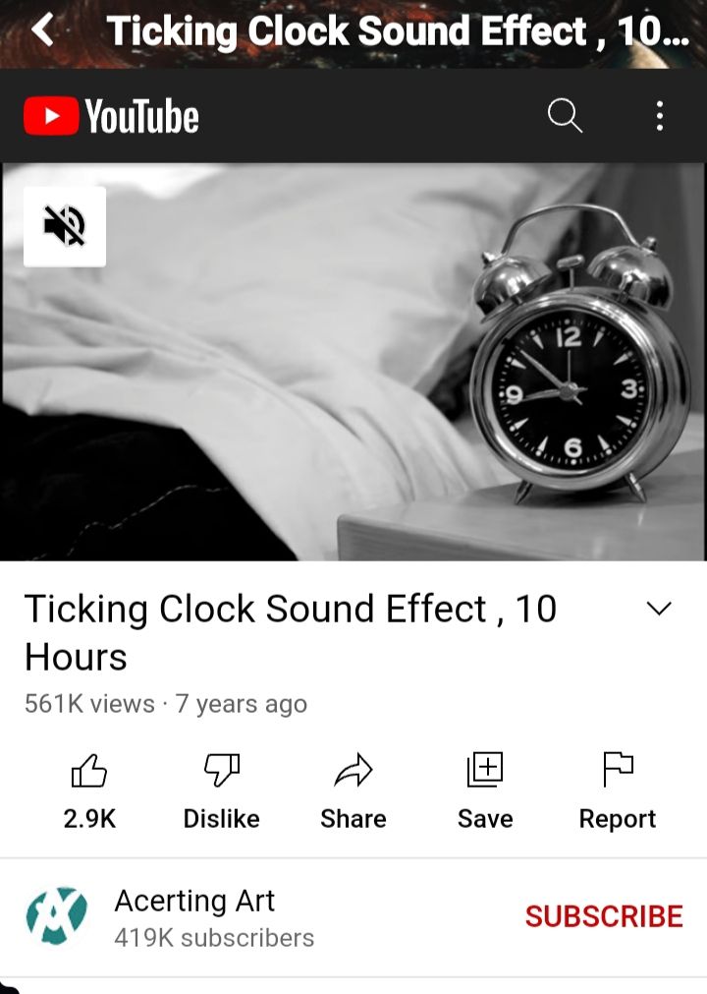Tap the Save label

pyautogui.click(x=485, y=818)
